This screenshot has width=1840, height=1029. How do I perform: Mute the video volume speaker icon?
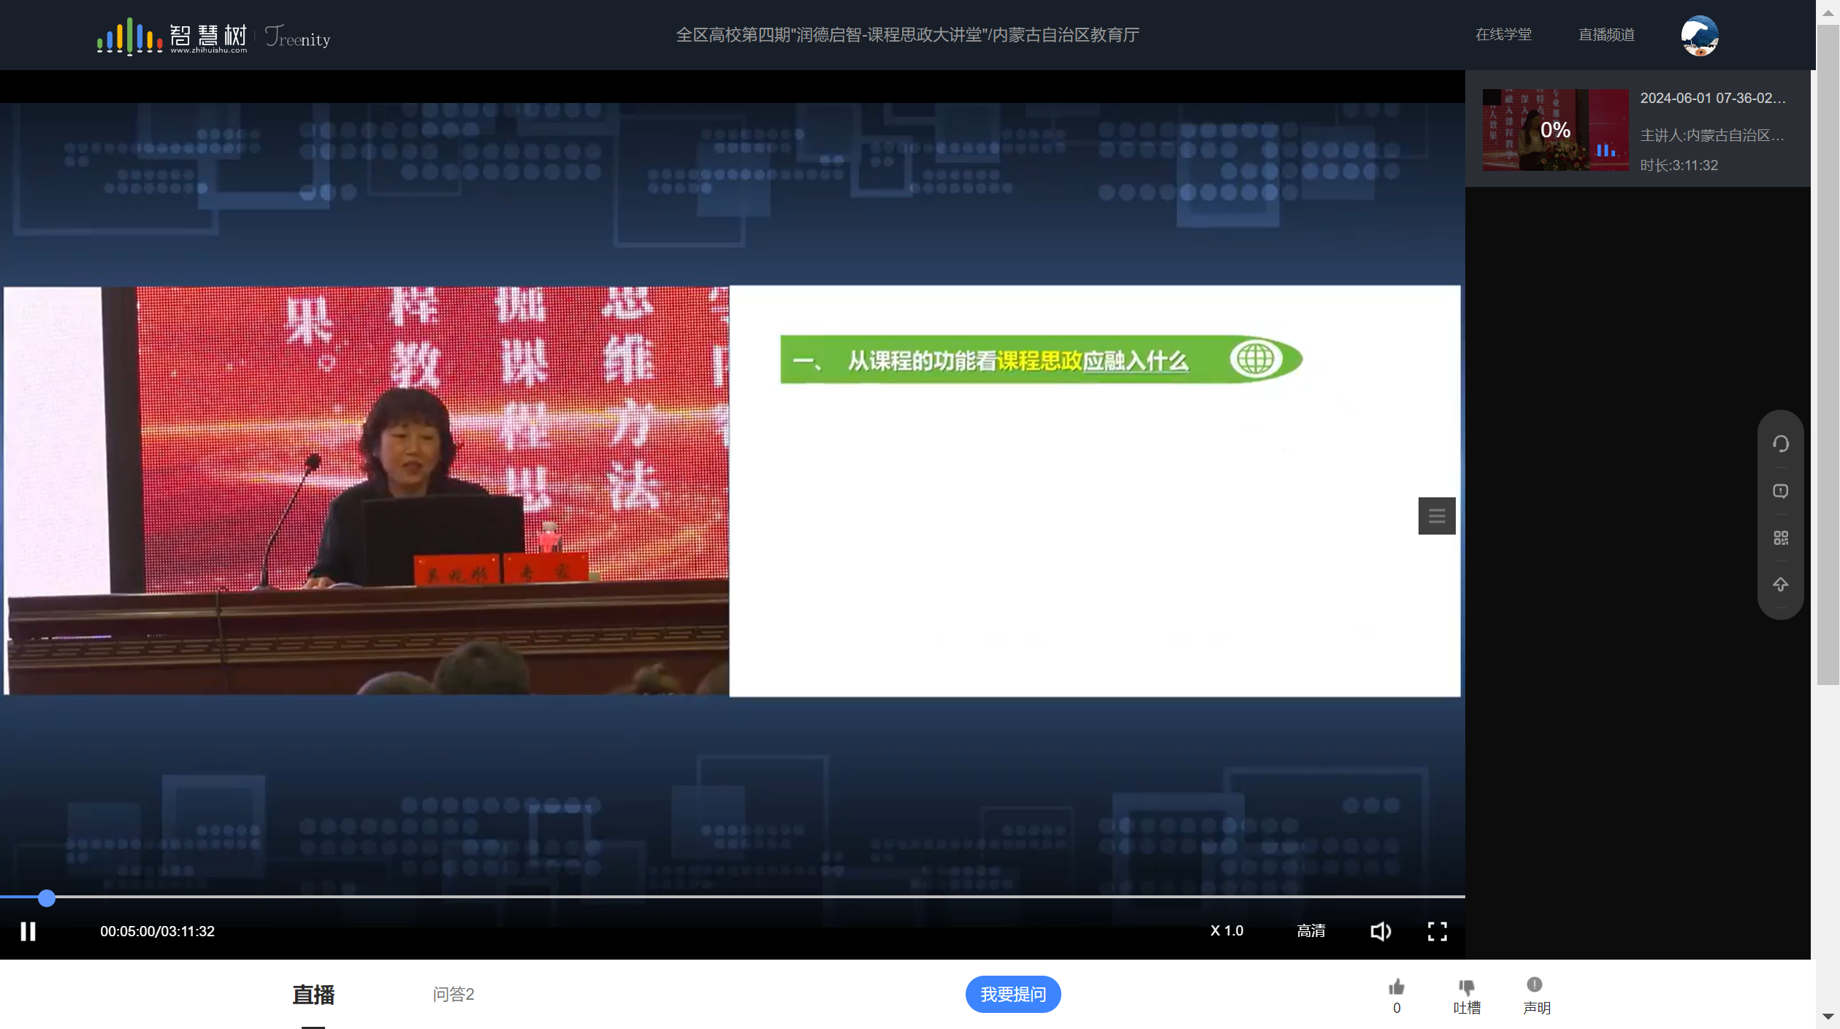(1380, 931)
